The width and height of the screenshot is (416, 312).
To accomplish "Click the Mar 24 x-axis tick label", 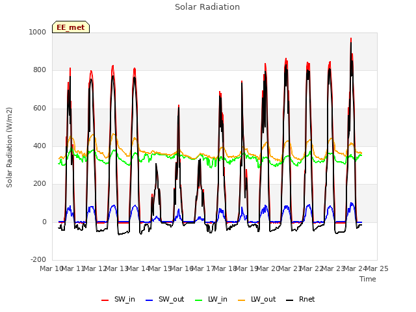I will click(355, 268).
